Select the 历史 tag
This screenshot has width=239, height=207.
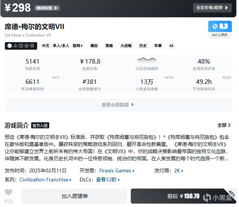tap(143, 46)
